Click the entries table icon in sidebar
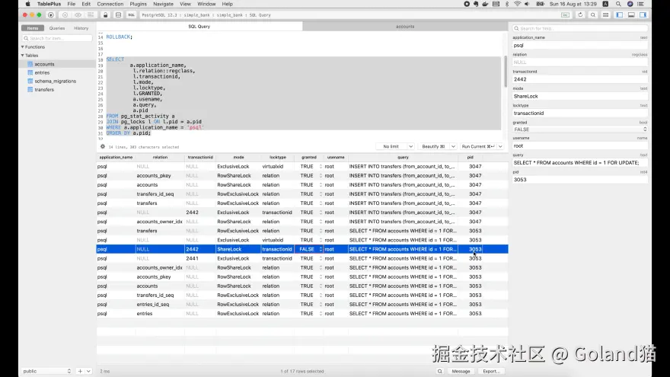Viewport: 670px width, 377px height. [30, 72]
